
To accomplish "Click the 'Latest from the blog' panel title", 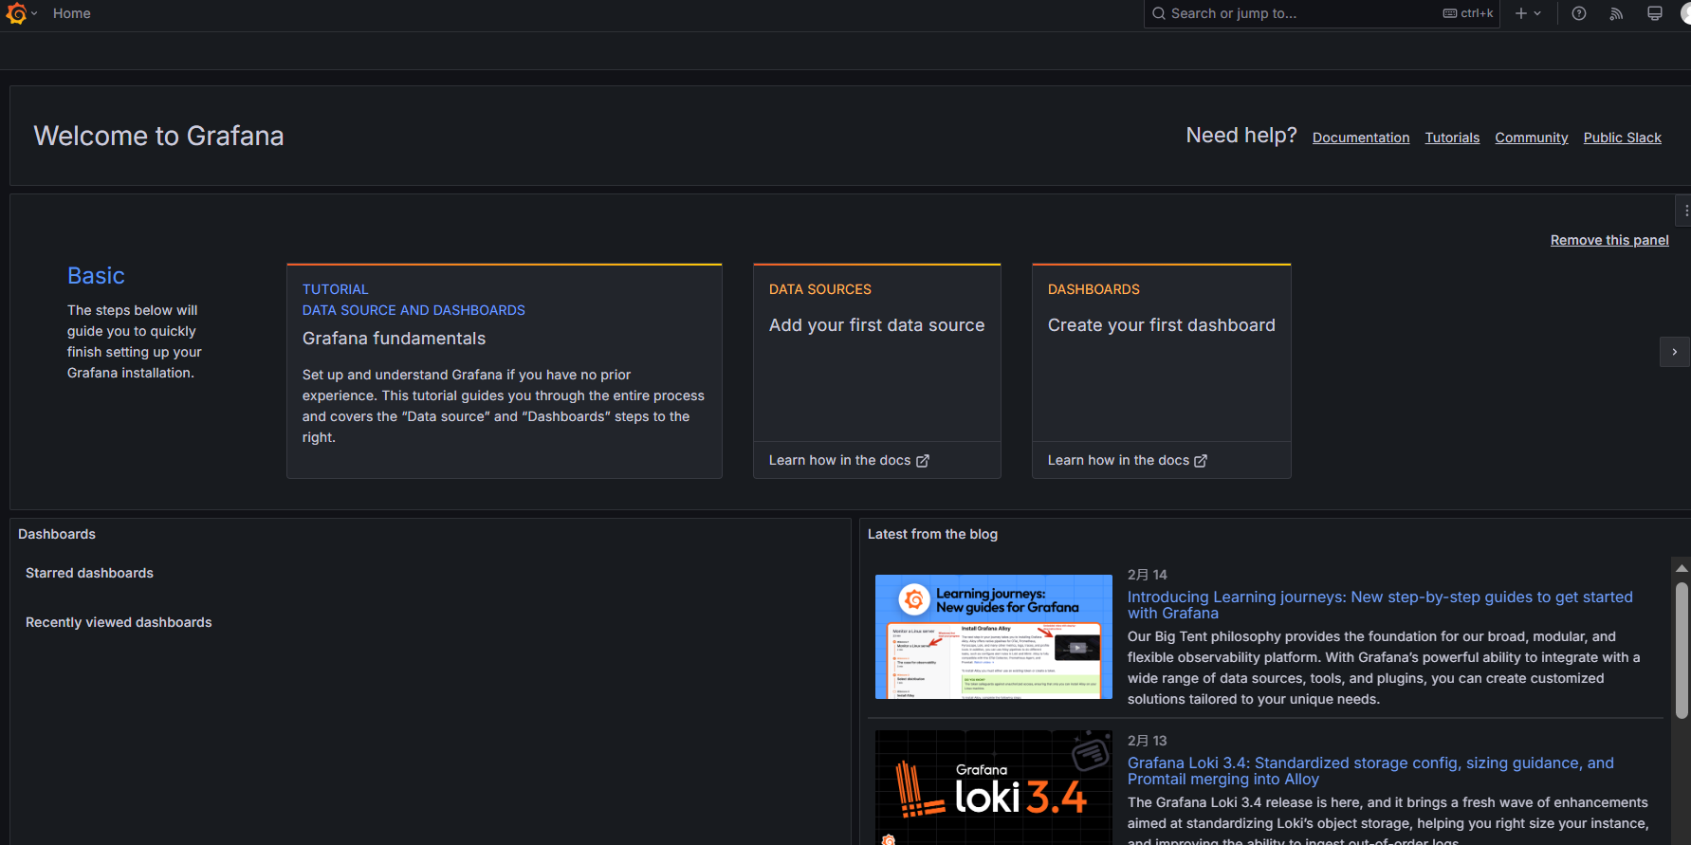I will point(932,534).
